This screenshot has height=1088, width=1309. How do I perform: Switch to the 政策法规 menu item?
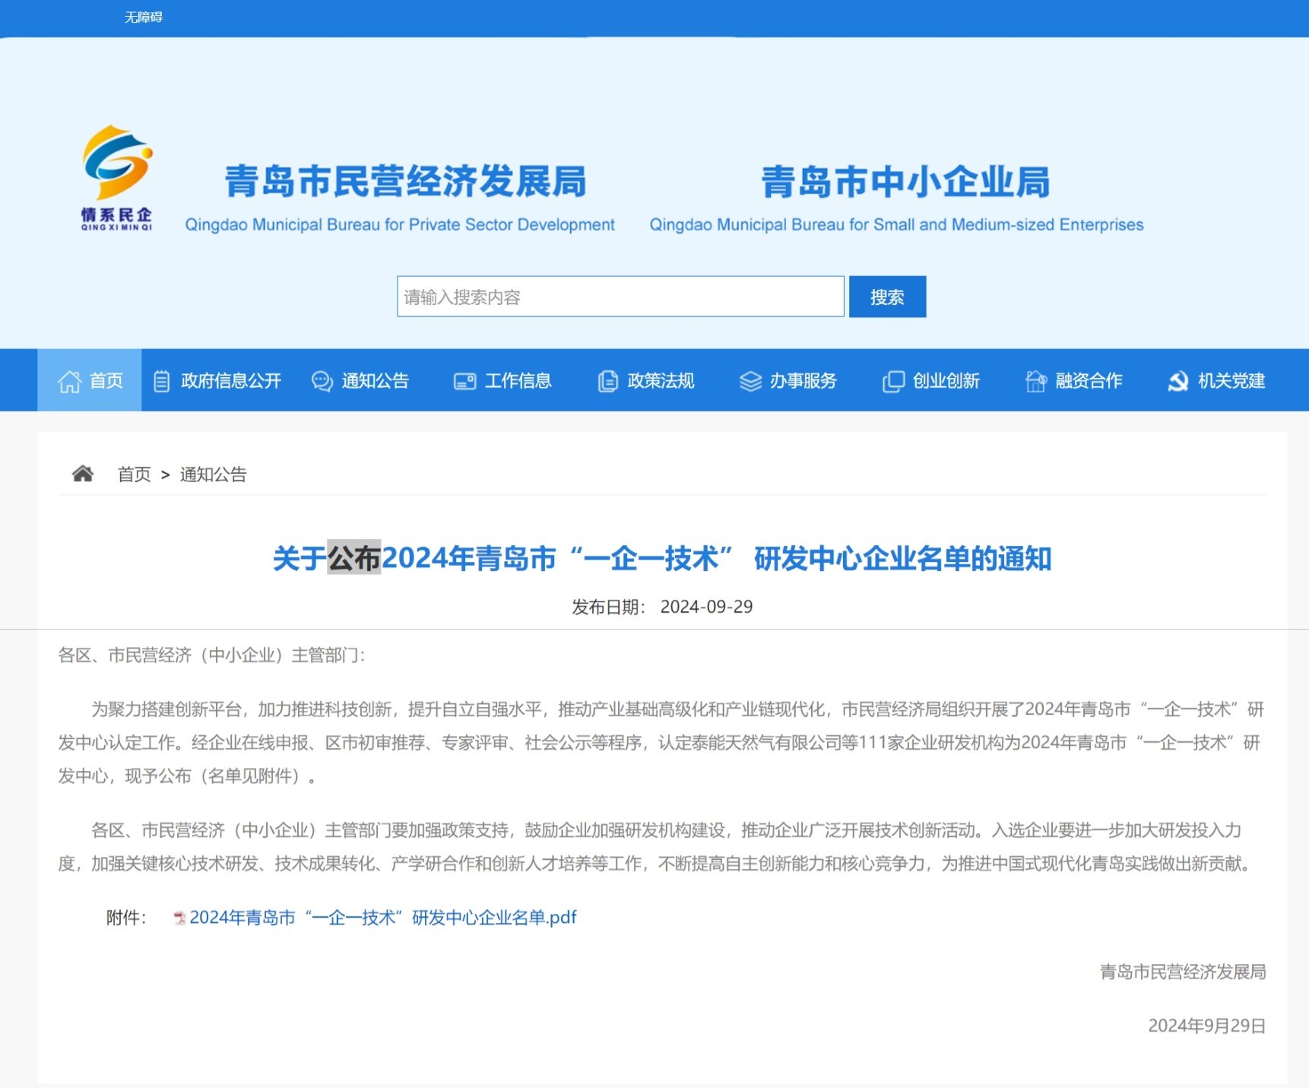(x=661, y=380)
